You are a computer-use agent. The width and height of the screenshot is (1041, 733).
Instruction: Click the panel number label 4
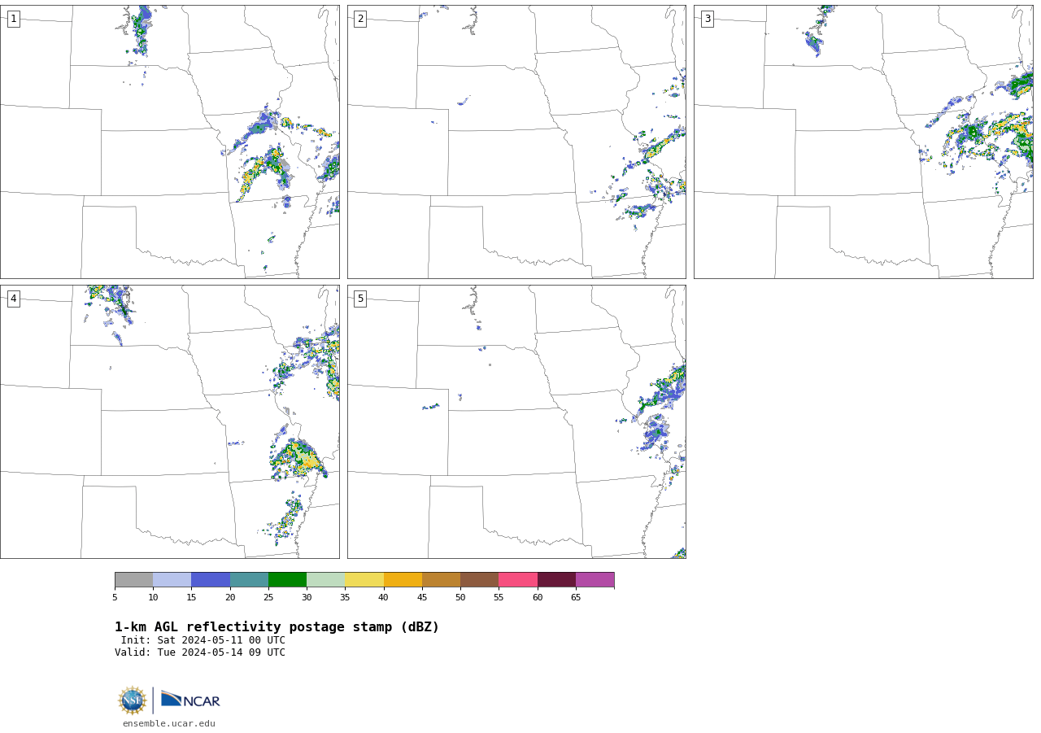click(13, 299)
